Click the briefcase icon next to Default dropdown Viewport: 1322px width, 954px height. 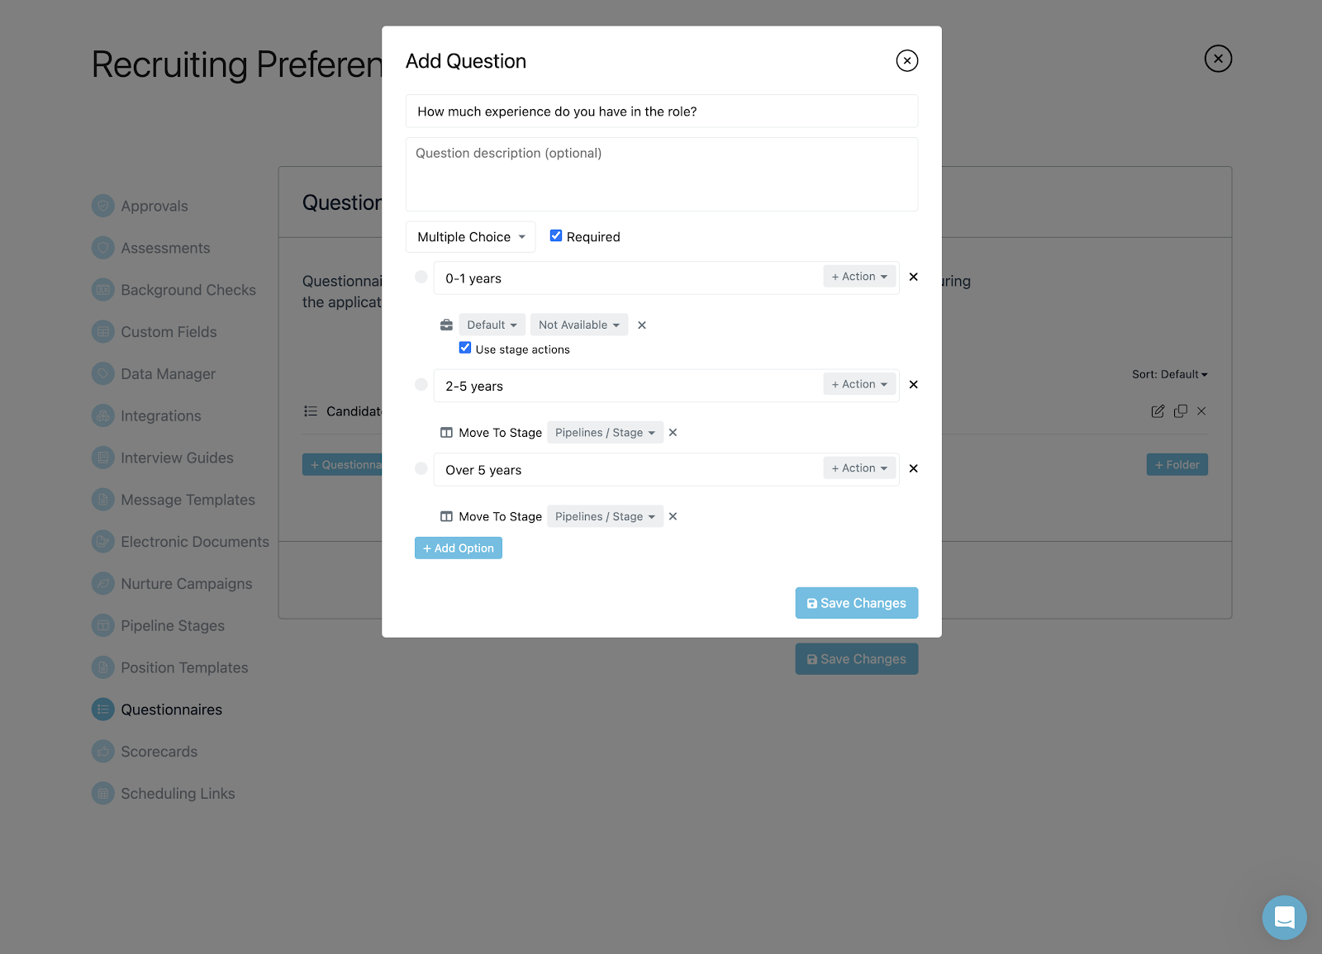[x=445, y=324]
